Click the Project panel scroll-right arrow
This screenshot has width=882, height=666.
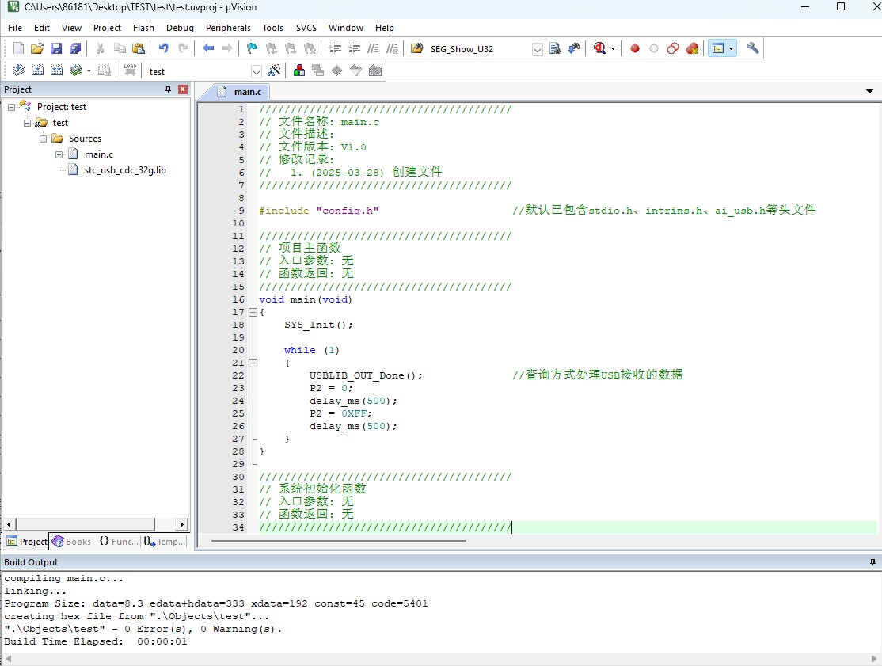pyautogui.click(x=181, y=524)
